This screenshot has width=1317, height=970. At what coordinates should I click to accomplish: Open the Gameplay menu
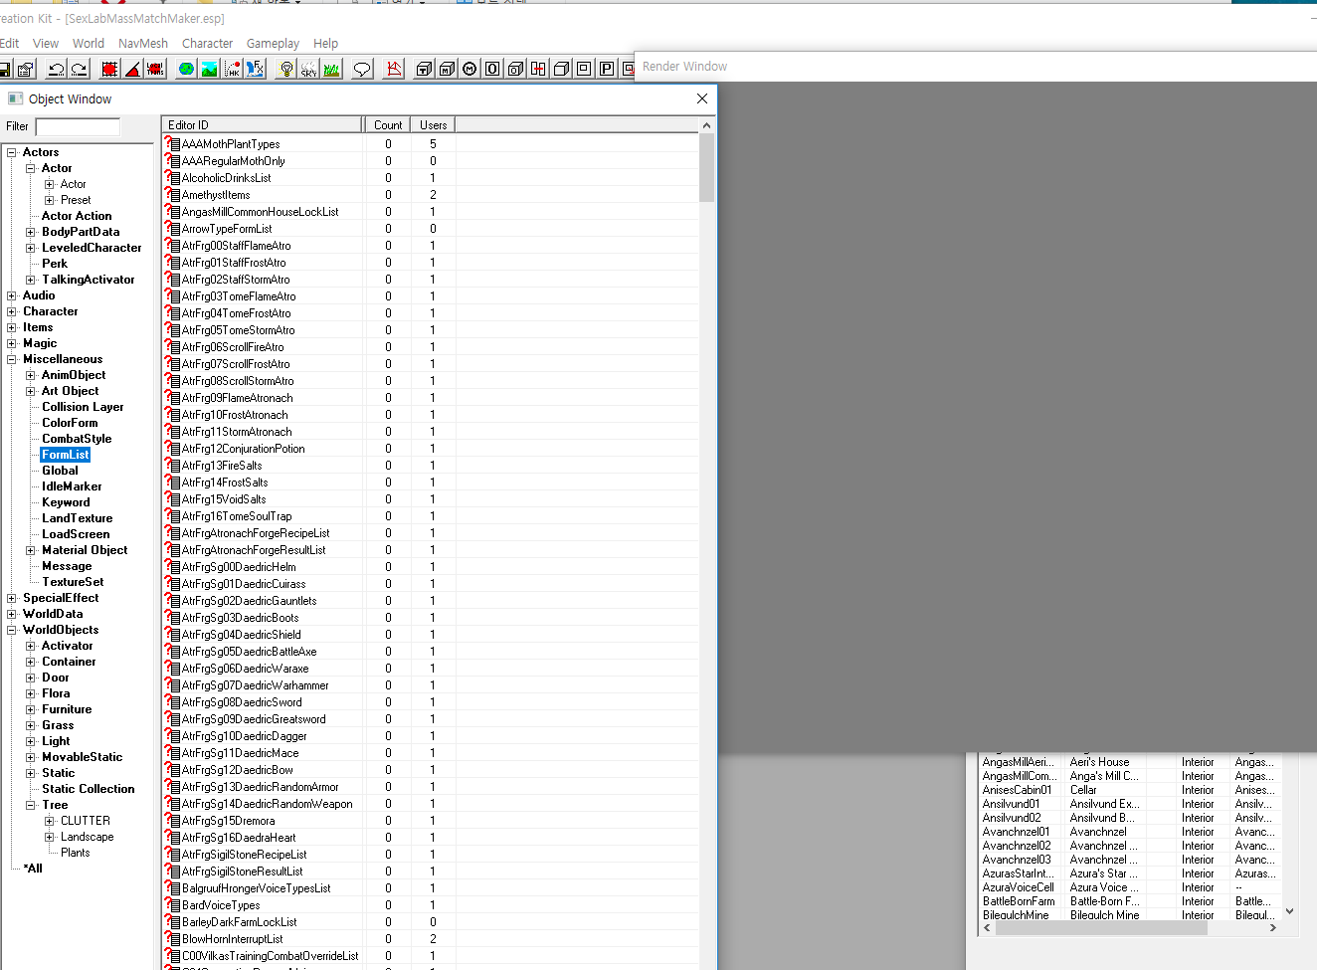tap(273, 43)
